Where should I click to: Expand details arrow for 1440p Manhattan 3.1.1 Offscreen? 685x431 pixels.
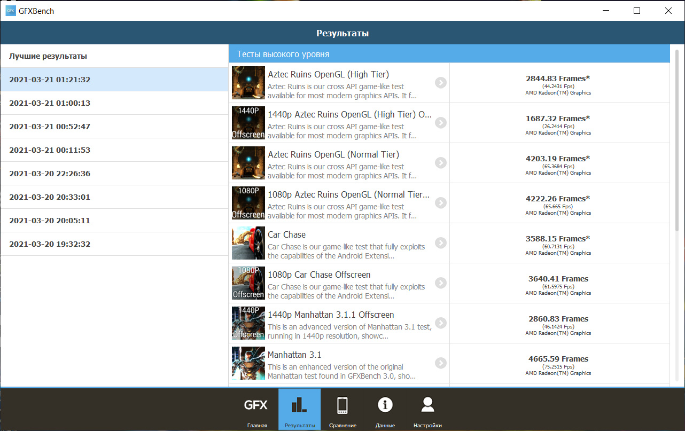point(440,323)
